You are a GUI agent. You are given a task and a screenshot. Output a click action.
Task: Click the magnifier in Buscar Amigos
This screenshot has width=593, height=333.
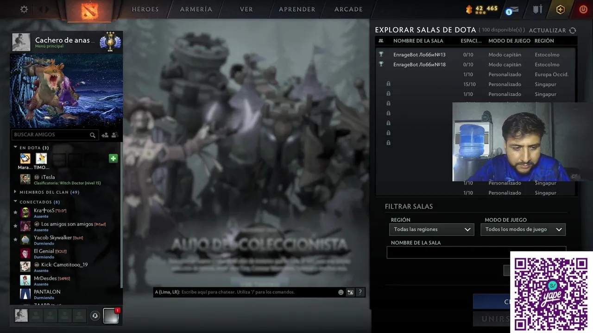[x=93, y=135]
